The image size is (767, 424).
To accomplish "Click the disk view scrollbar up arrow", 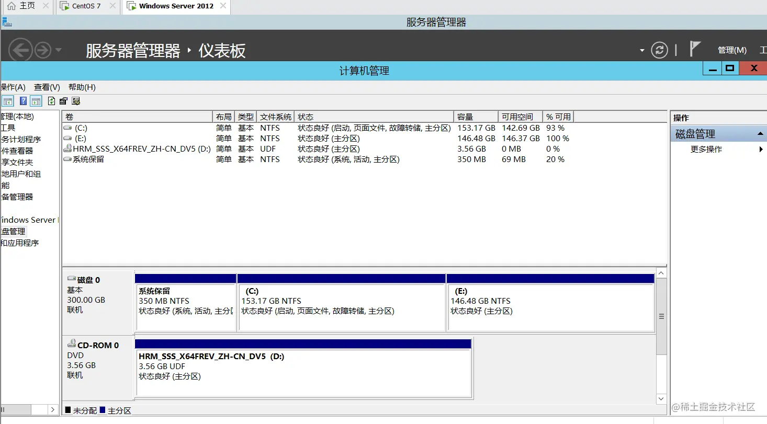I will [661, 273].
